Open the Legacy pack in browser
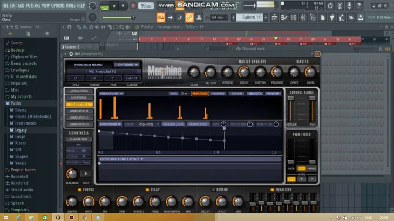This screenshot has height=221, width=394. pos(21,130)
